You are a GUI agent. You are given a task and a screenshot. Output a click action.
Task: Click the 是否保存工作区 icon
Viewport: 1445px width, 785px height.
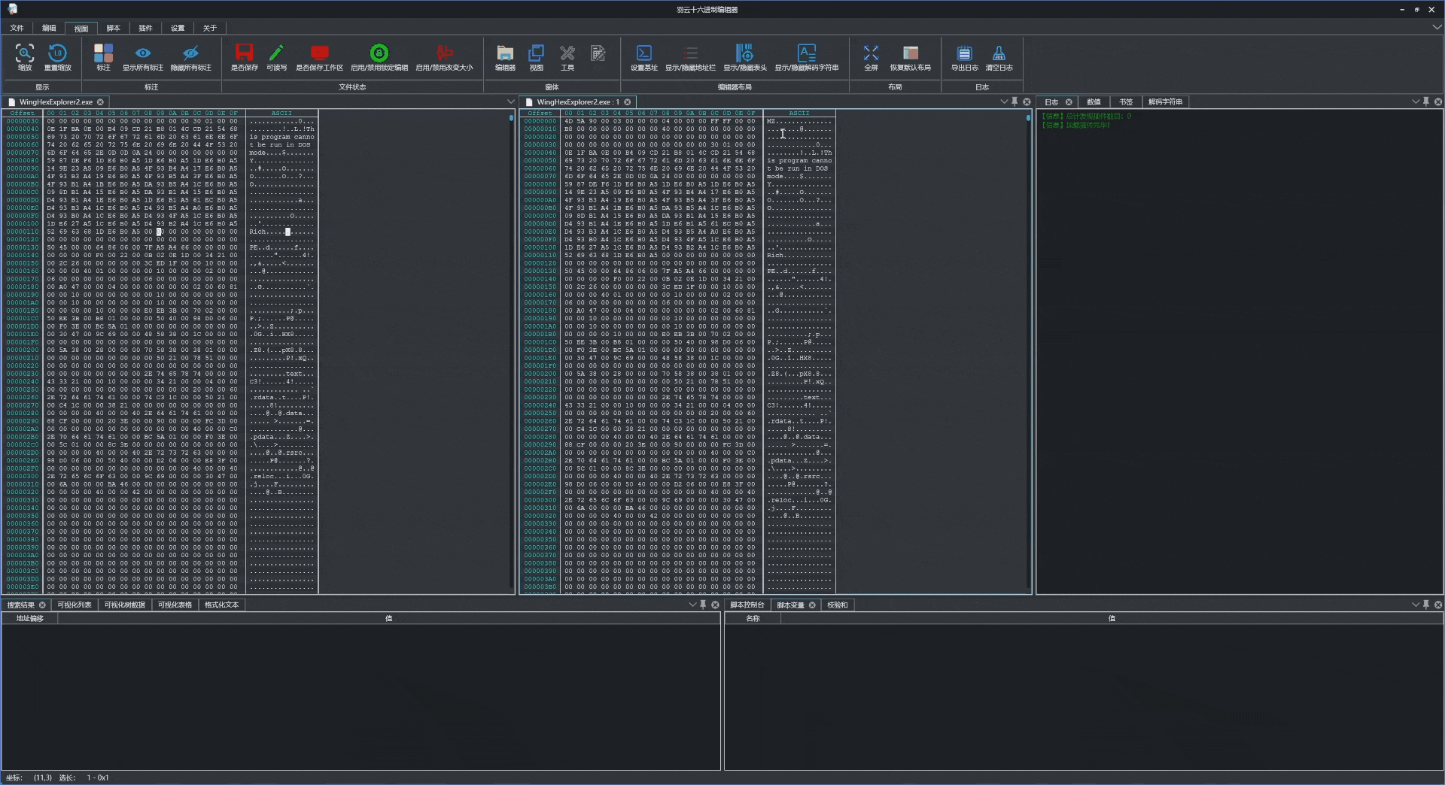coord(319,53)
